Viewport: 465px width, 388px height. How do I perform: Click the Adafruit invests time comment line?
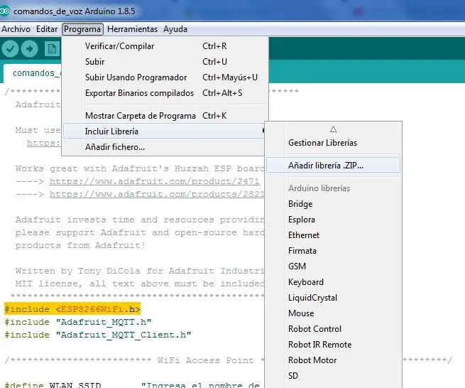[x=140, y=220]
